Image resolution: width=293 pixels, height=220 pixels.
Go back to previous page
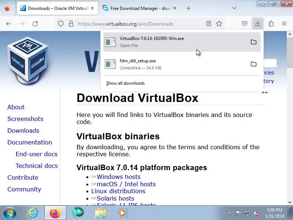pyautogui.click(x=8, y=24)
